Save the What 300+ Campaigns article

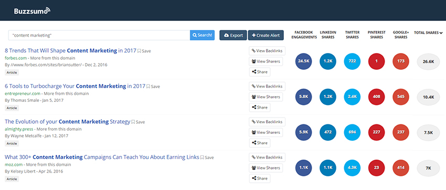pos(207,157)
